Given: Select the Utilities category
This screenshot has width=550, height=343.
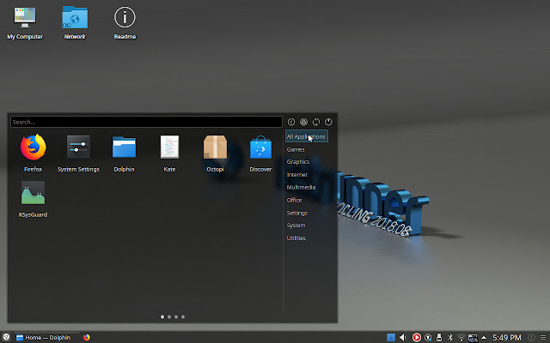Looking at the screenshot, I should coord(296,238).
